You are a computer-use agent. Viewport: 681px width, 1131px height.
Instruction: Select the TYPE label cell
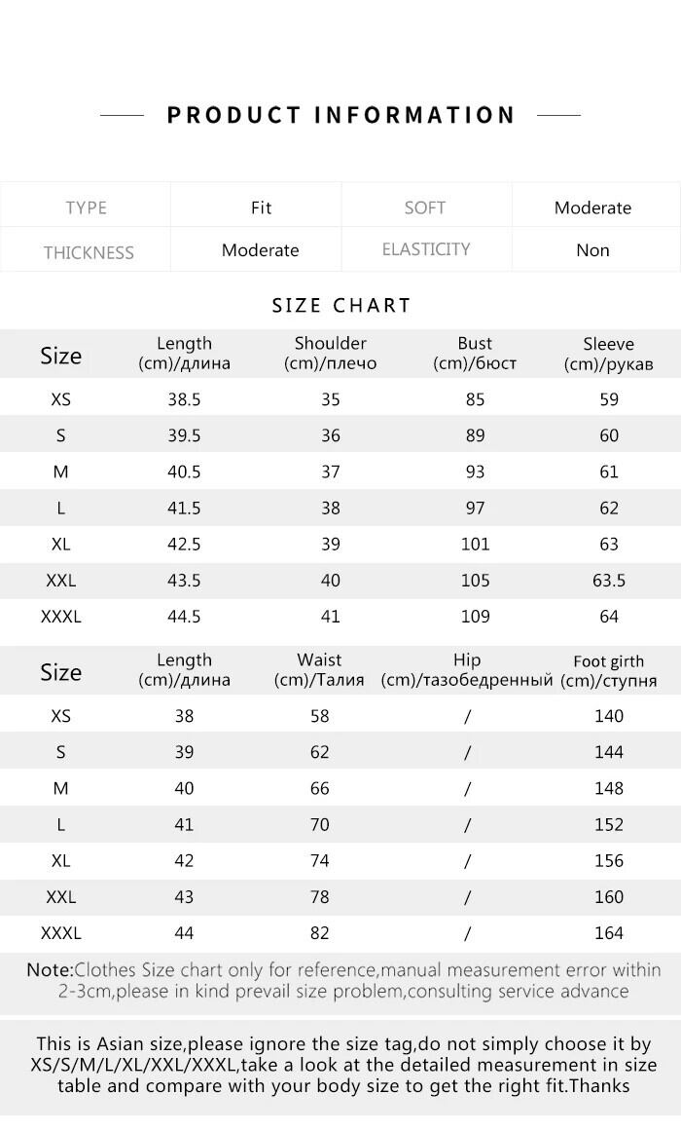pos(86,207)
